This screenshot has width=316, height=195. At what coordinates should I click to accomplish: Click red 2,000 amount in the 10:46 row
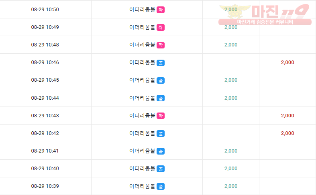click(x=287, y=62)
